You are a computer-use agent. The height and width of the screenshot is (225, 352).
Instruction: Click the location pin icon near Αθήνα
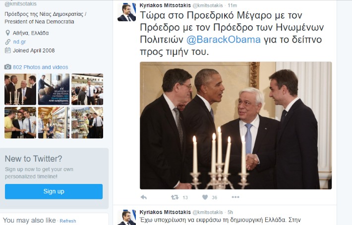[x=7, y=33]
